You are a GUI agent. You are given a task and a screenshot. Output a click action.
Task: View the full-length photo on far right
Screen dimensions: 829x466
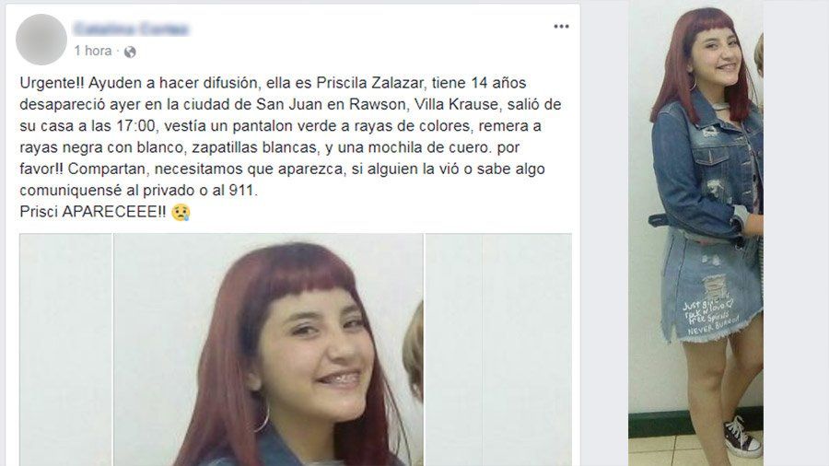click(x=695, y=233)
